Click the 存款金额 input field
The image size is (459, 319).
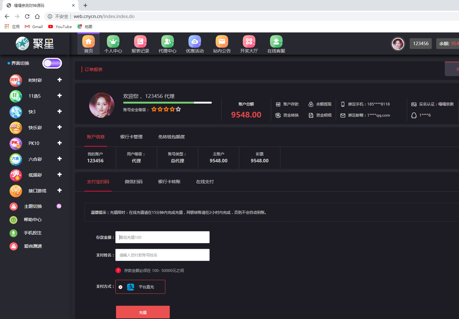[162, 237]
